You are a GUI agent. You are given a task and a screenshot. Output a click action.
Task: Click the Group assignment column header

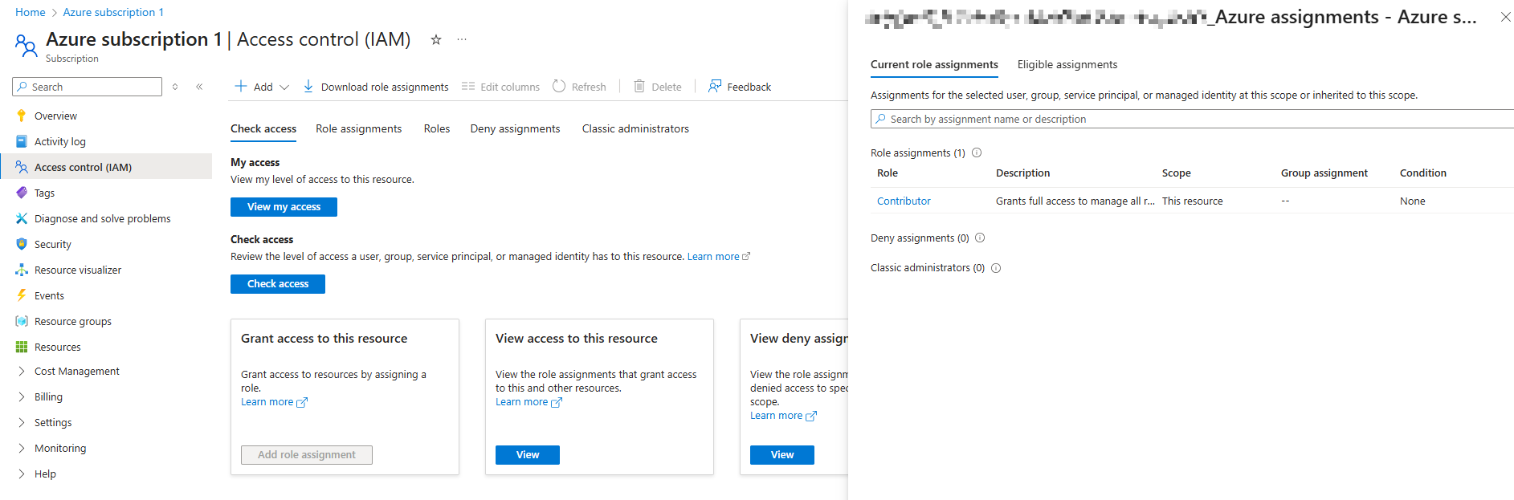pos(1324,173)
